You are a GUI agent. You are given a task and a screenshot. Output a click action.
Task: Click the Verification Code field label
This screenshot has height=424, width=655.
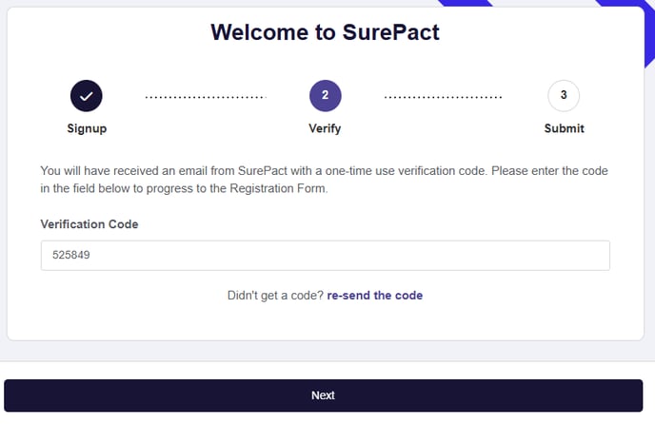coord(89,224)
